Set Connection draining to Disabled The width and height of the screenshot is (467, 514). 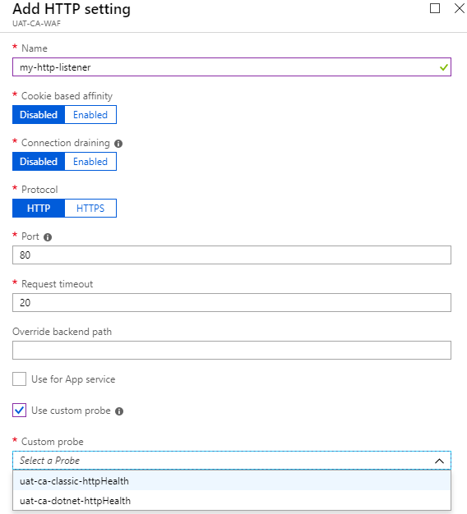[39, 162]
